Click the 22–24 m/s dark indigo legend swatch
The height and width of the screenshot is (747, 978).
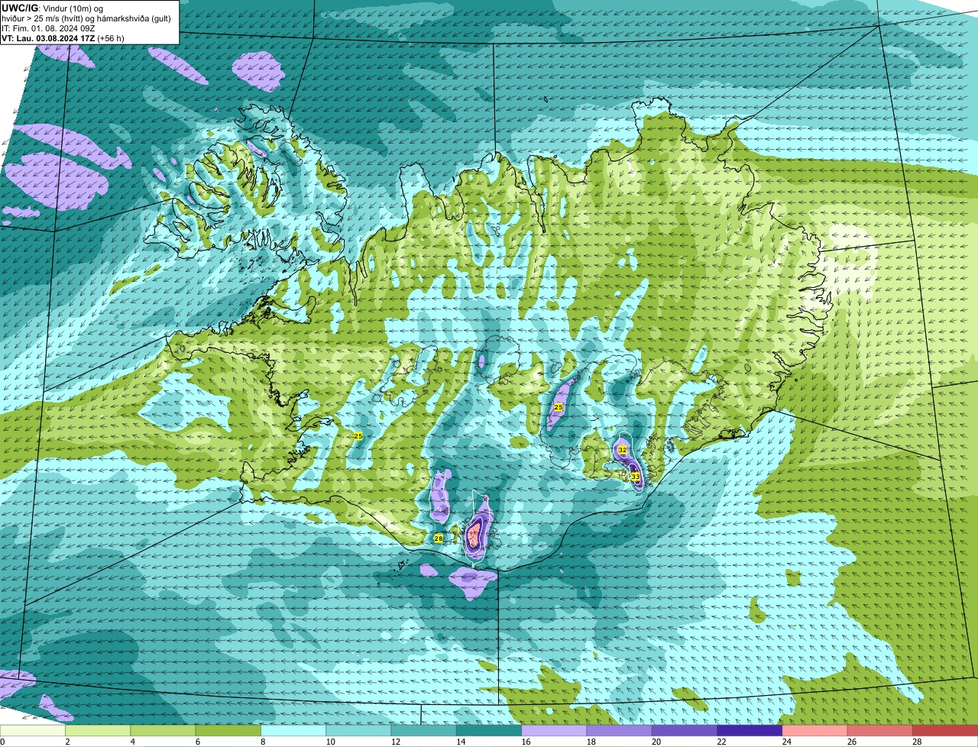pos(750,730)
